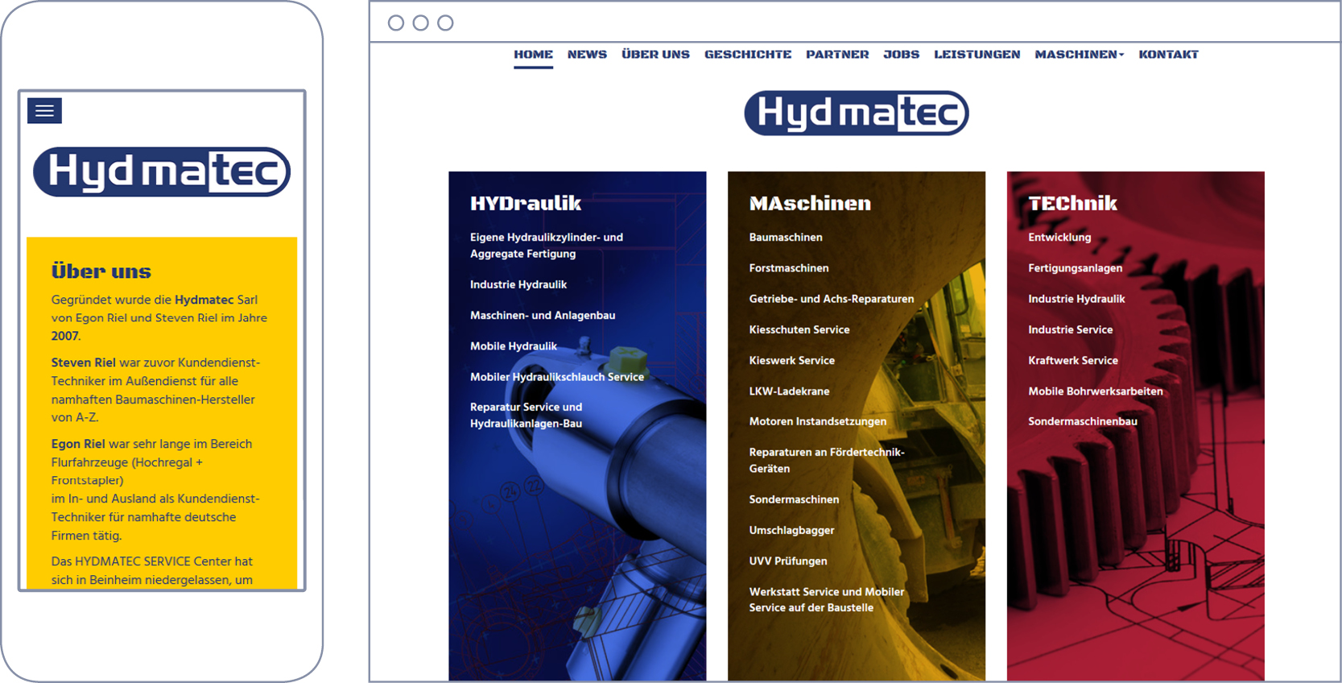1342x683 pixels.
Task: Click the first browser window circle button
Action: [396, 23]
